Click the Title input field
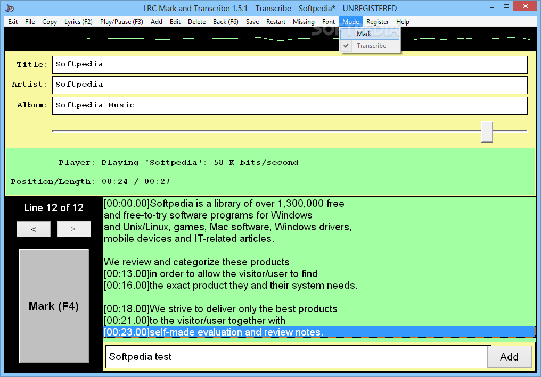Screen dimensions: 541x377 pos(290,65)
